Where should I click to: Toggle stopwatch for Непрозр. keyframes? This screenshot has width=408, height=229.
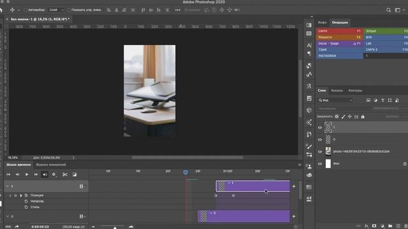pyautogui.click(x=26, y=201)
